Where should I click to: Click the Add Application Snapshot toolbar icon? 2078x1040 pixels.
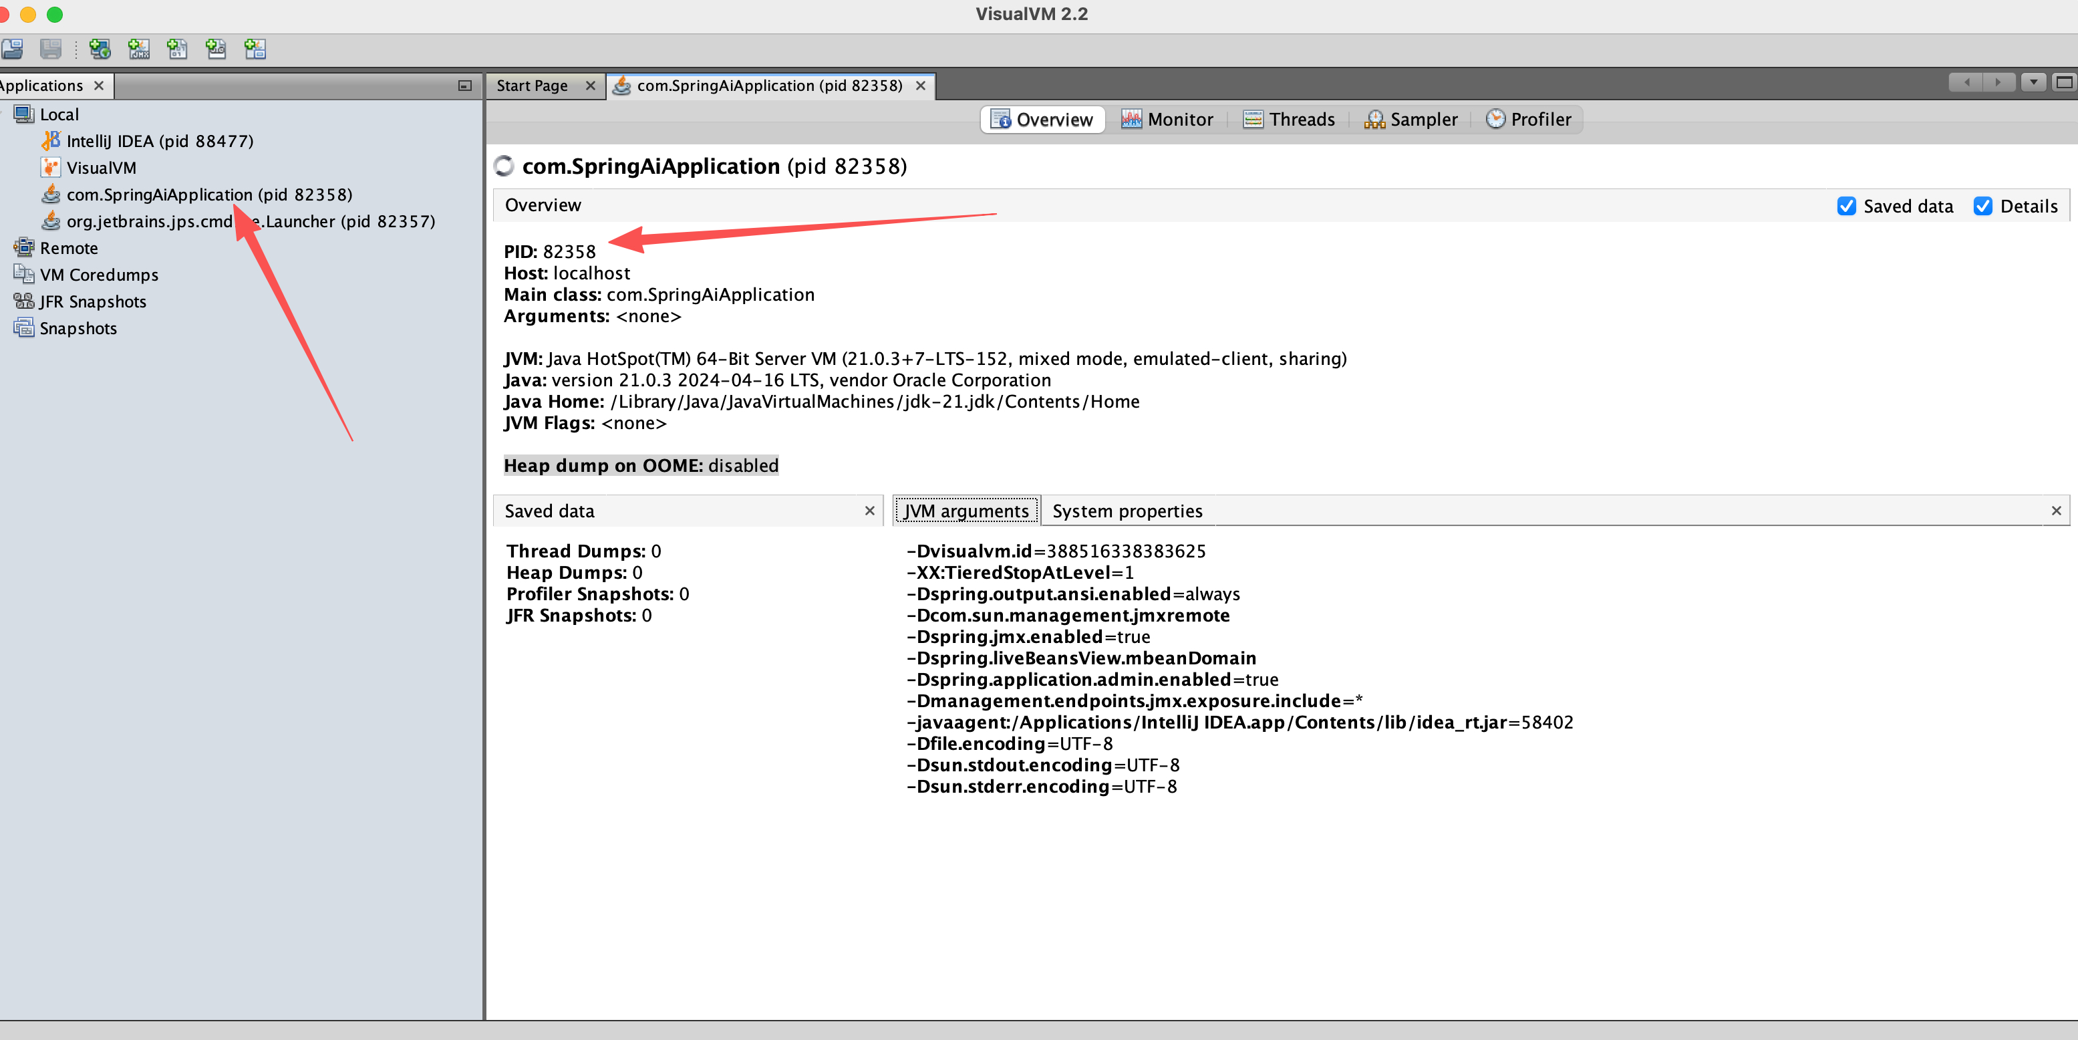click(255, 49)
